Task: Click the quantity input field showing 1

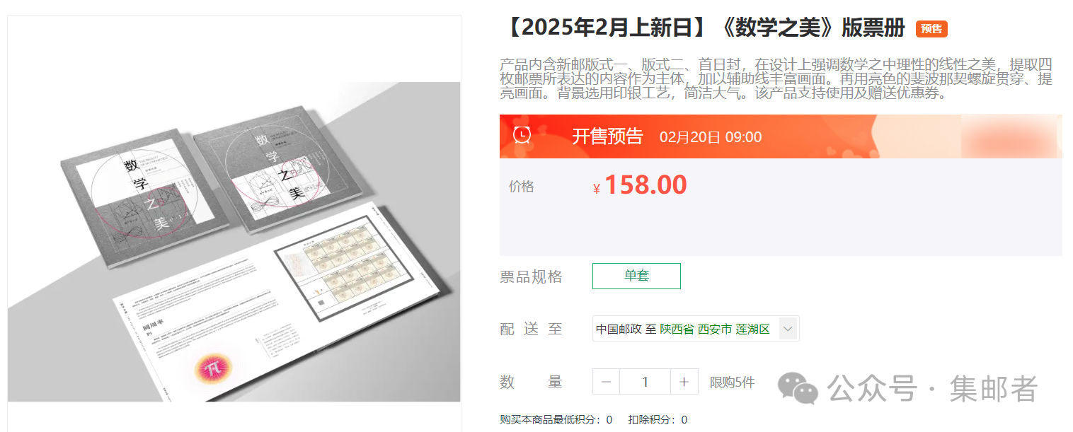Action: point(645,382)
